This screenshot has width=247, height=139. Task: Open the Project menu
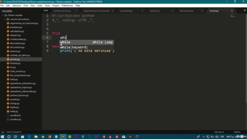pos(56,5)
